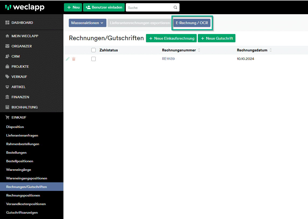Click the Projekte briefcase icon
Image resolution: width=308 pixels, height=219 pixels.
coord(7,67)
